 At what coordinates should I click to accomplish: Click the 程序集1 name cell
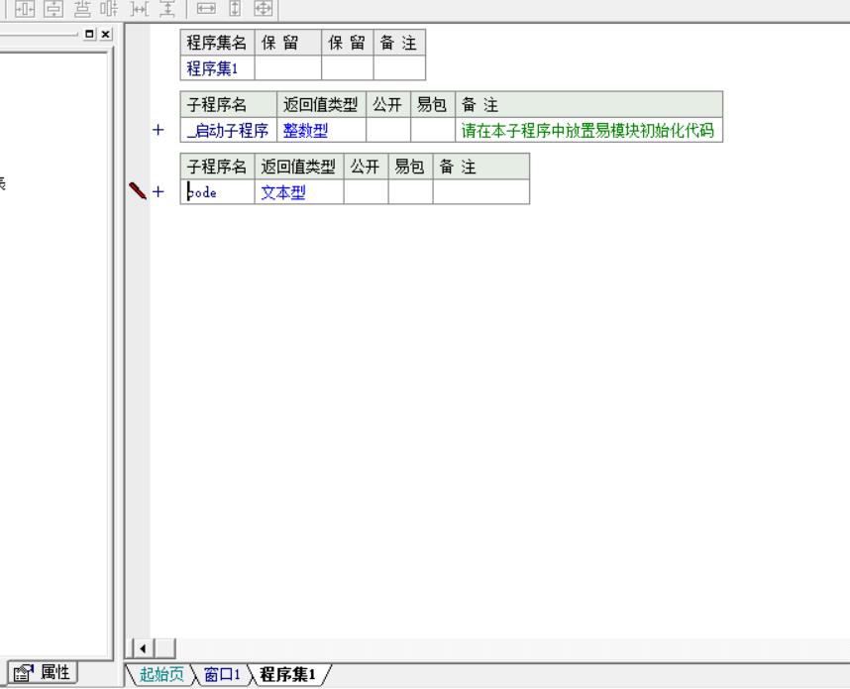pyautogui.click(x=217, y=68)
